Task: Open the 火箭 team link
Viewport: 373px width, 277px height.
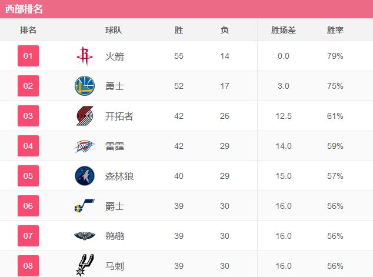Action: pyautogui.click(x=115, y=57)
